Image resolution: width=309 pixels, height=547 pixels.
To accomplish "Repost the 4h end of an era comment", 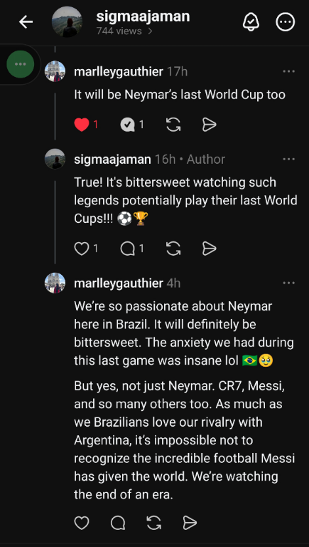I will (154, 523).
